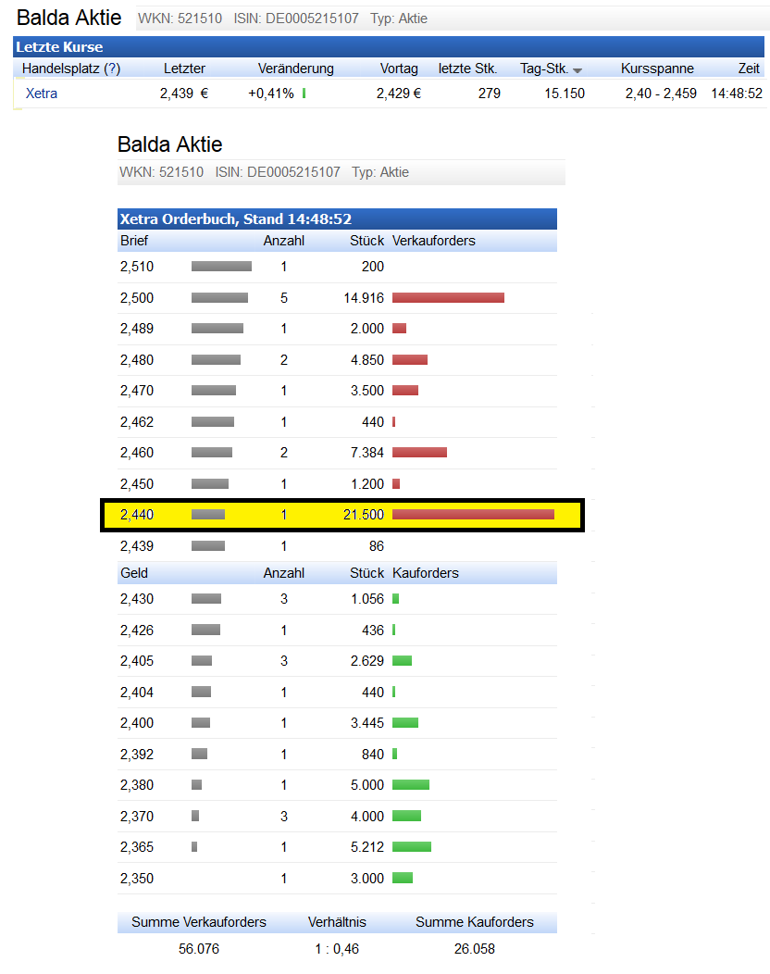Click the Zeit column header
Screen dimensions: 770x974
coord(749,69)
